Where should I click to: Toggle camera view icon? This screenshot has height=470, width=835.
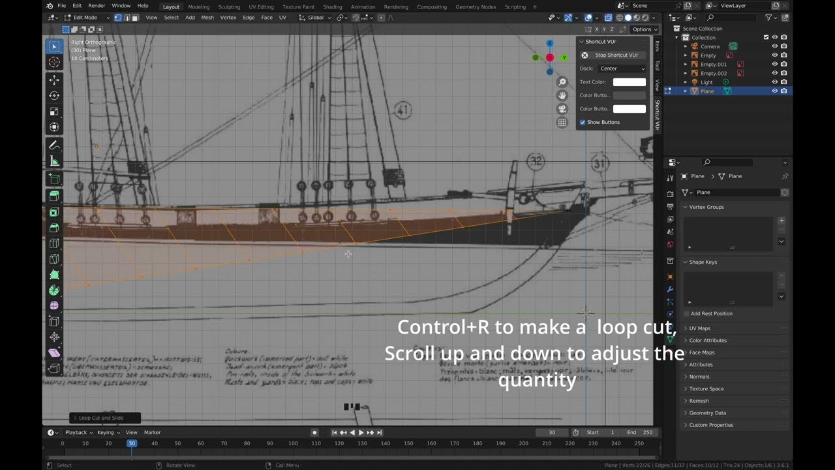[562, 109]
